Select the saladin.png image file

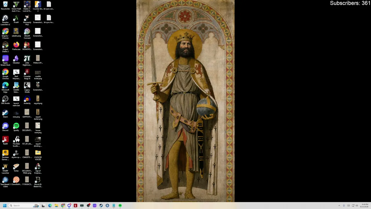pos(16,33)
